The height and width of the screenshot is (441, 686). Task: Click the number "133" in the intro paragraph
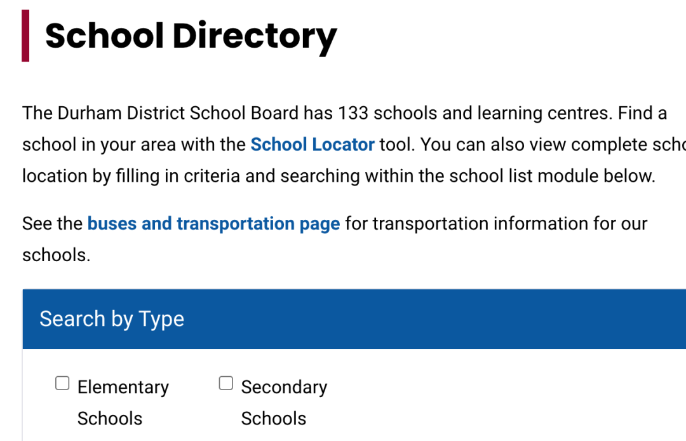click(x=353, y=114)
